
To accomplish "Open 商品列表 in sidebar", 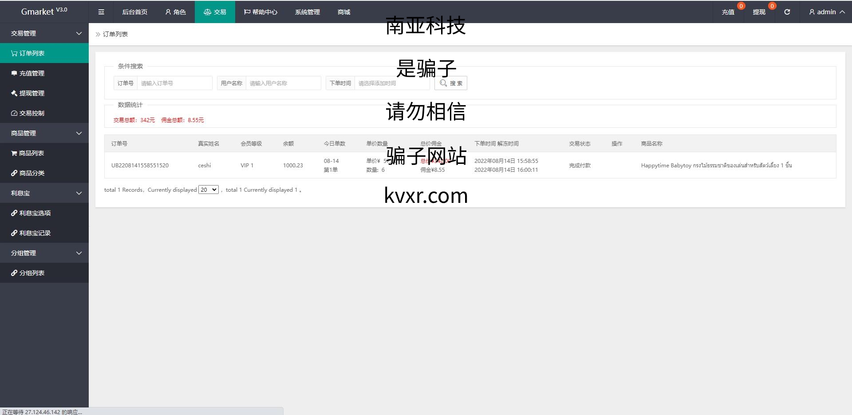I will (x=44, y=153).
